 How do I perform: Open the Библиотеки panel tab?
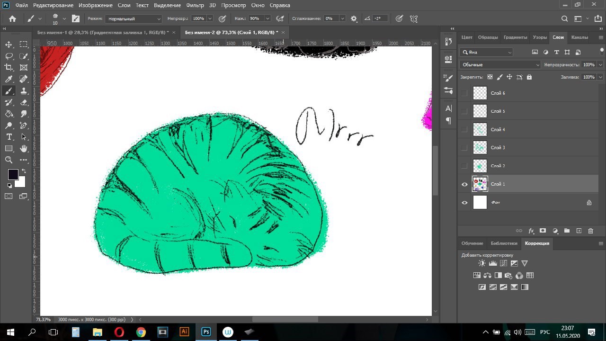coord(504,243)
